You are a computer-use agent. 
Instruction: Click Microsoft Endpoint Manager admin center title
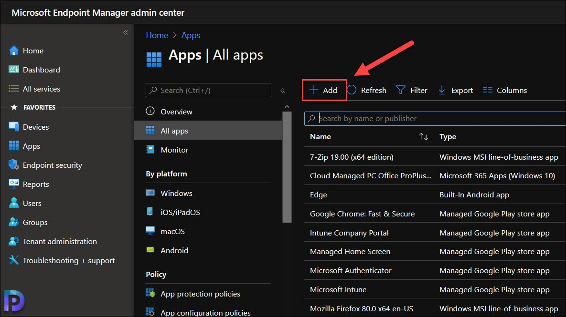pos(98,12)
